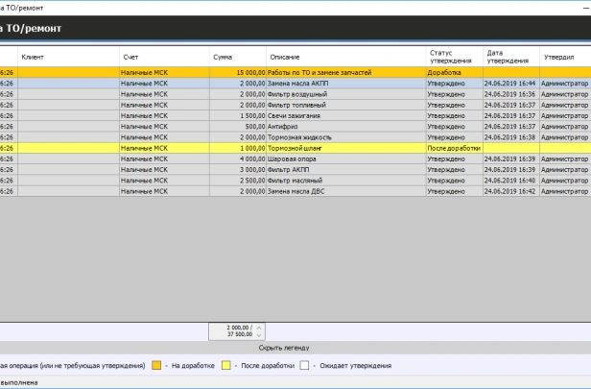This screenshot has width=591, height=389.
Task: Click the 'Антифриз' description cell
Action: [x=290, y=127]
